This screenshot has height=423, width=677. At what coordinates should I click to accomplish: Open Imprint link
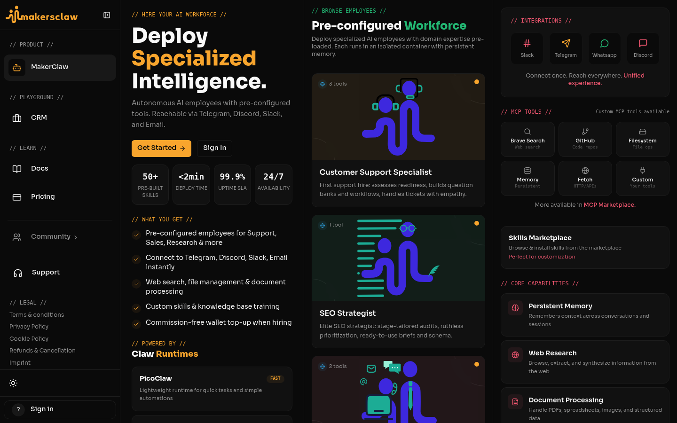[20, 363]
